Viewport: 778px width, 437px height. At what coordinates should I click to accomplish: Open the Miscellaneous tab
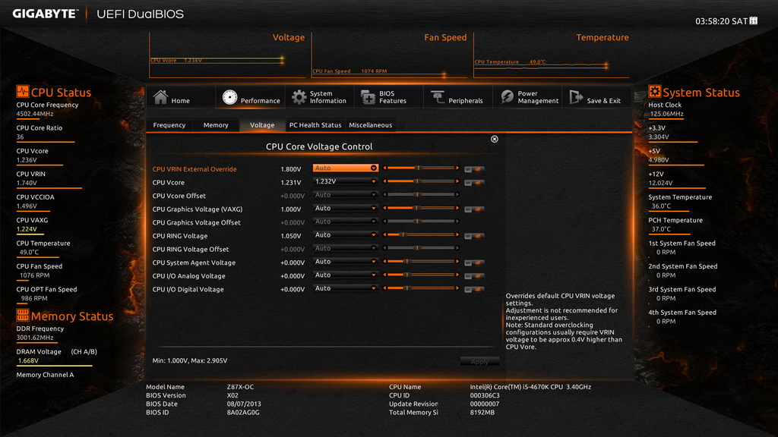370,125
